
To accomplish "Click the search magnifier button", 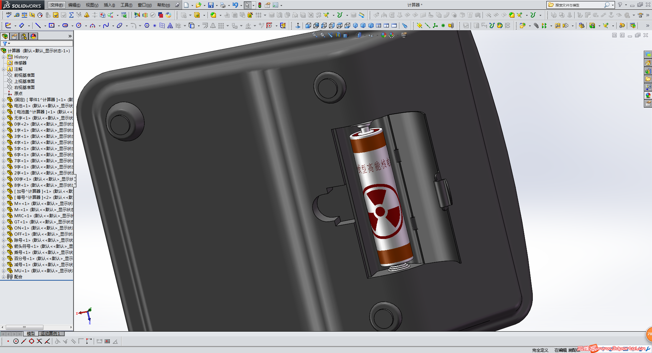I will (606, 5).
